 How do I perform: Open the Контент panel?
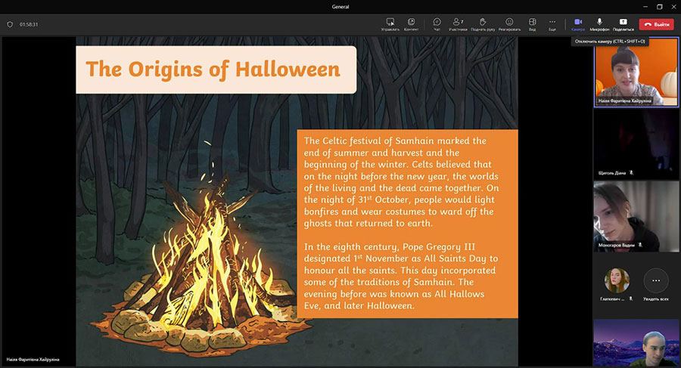411,24
